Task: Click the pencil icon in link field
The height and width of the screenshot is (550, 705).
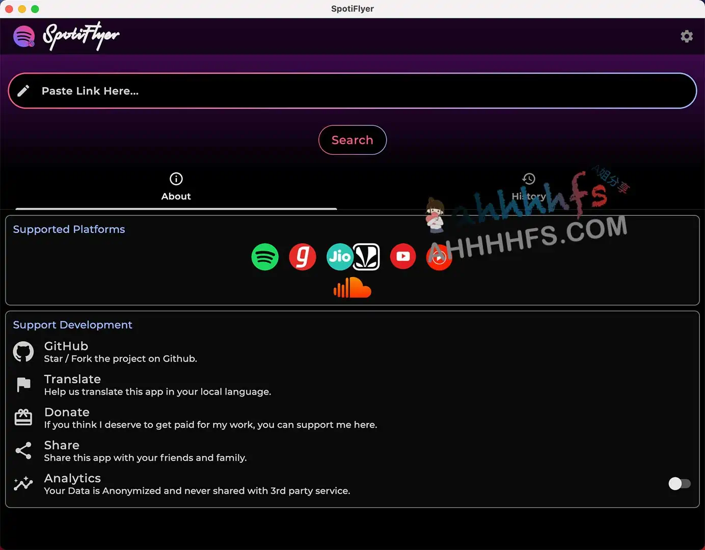Action: coord(23,91)
